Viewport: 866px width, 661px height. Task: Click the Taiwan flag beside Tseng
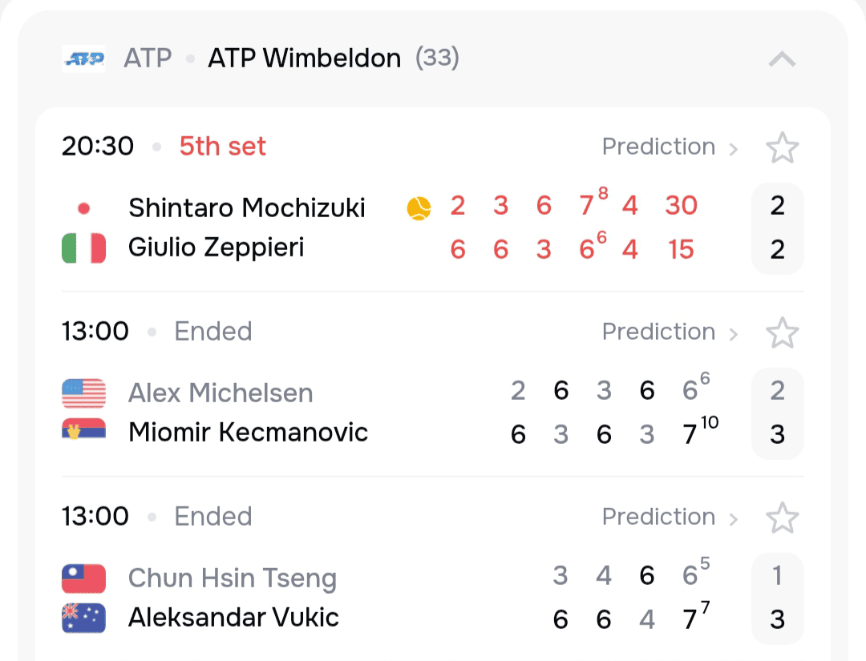(x=83, y=578)
